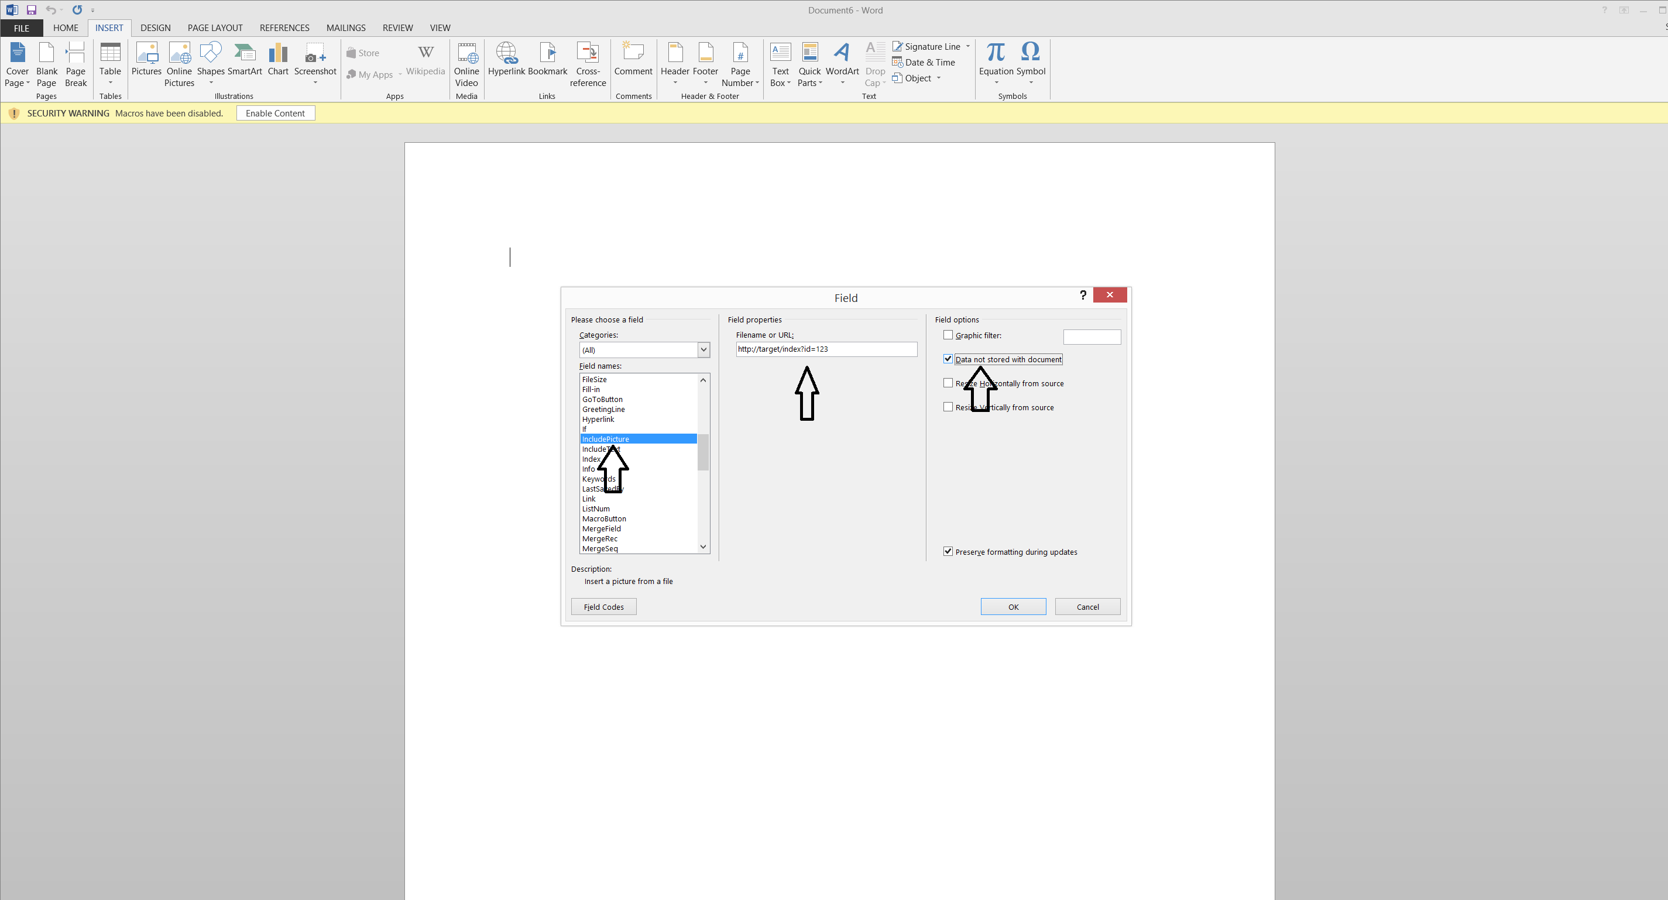
Task: Switch to the PAGE LAYOUT tab
Action: [x=215, y=28]
